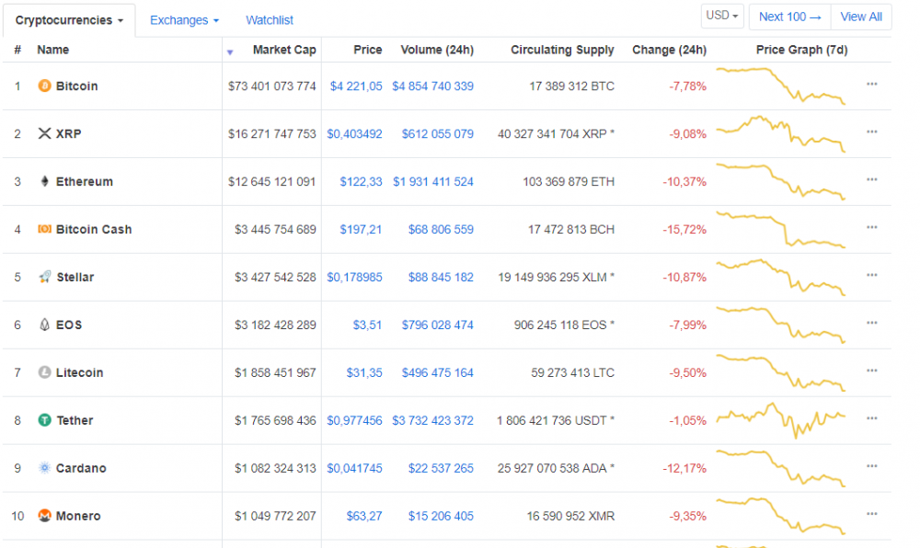Viewport: 920px width, 548px height.
Task: Sort by Circulating Supply column header
Action: pyautogui.click(x=562, y=50)
